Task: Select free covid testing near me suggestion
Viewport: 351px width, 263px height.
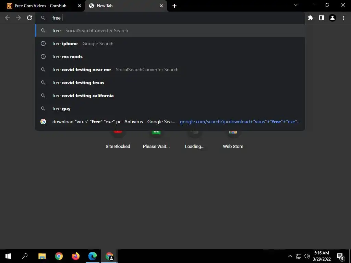Action: coord(170,70)
